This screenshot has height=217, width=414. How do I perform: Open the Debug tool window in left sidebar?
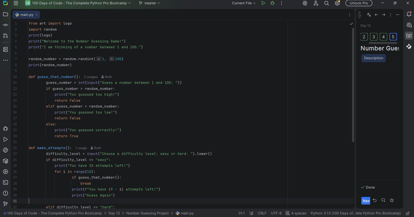(5, 128)
